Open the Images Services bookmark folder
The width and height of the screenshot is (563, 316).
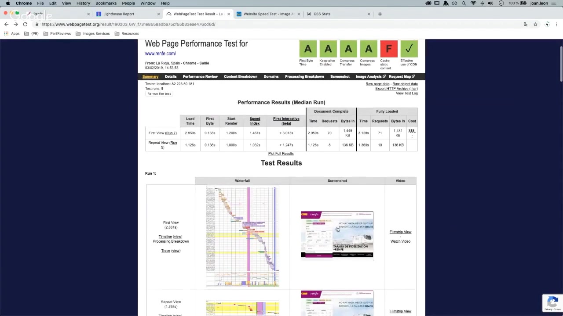(x=93, y=33)
